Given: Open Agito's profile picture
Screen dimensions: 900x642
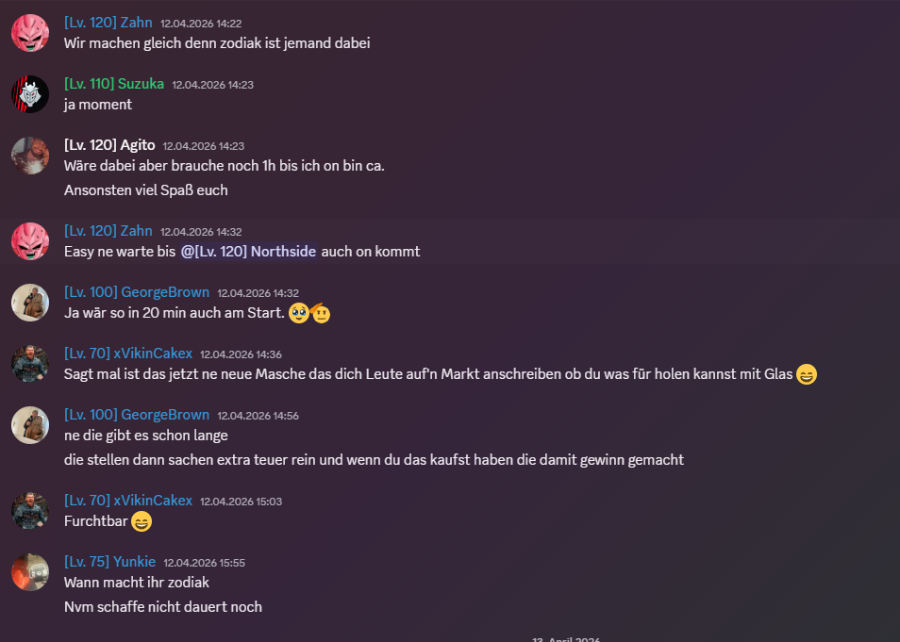Looking at the screenshot, I should pos(30,156).
